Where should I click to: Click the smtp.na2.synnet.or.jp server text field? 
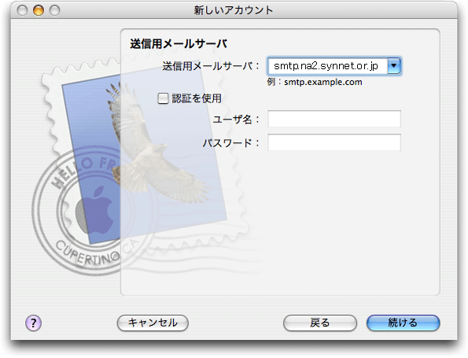click(327, 65)
